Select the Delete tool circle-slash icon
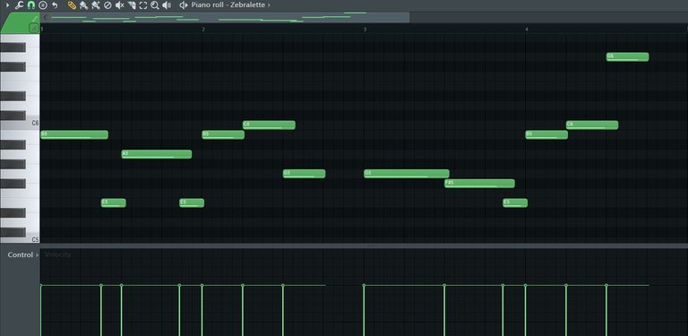 point(107,5)
